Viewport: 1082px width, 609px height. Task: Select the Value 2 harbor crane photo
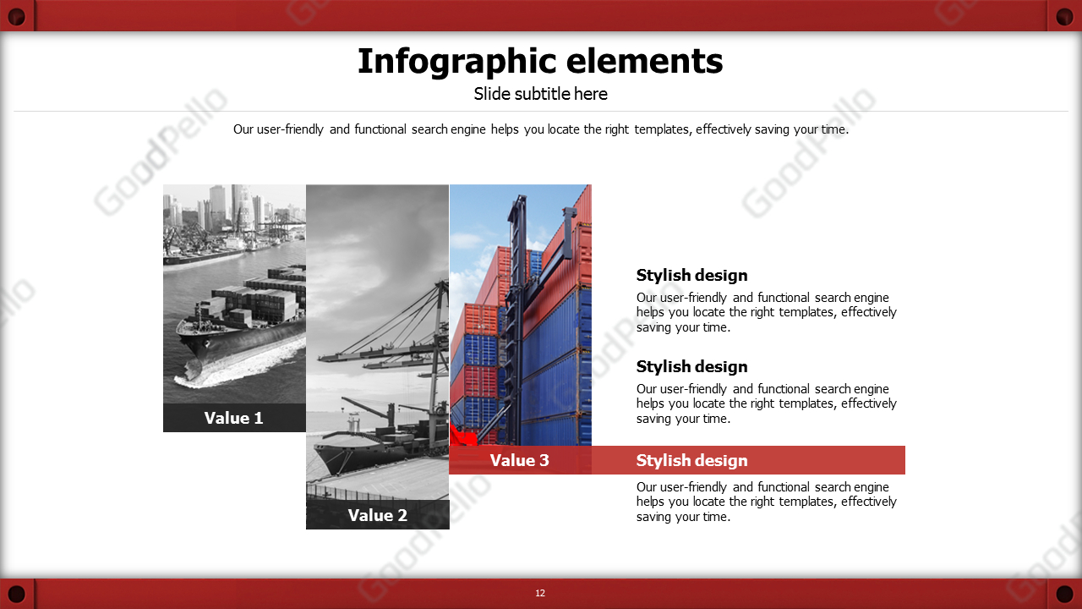point(377,338)
